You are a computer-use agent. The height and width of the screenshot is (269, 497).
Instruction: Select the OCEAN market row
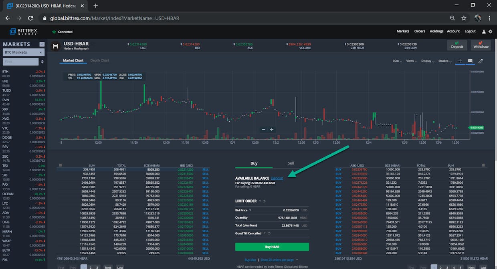click(x=24, y=196)
